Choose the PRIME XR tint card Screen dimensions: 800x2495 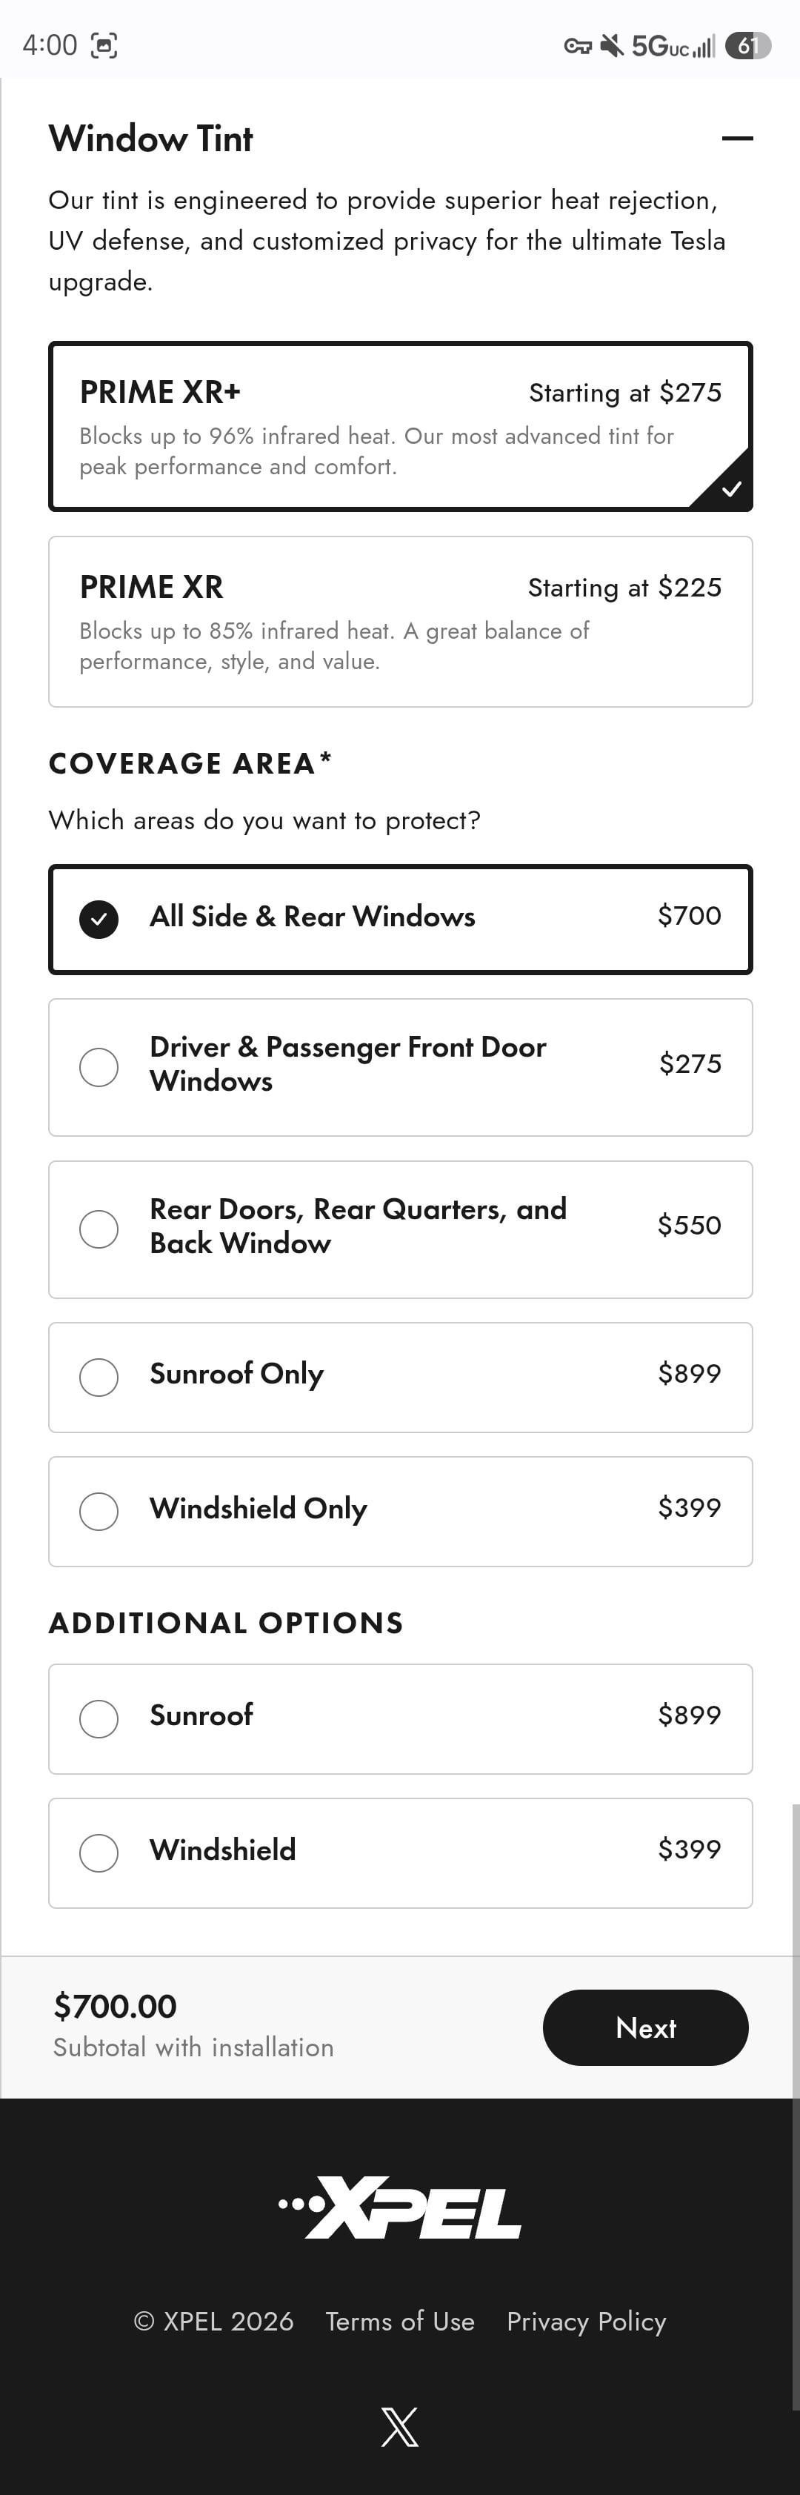400,621
